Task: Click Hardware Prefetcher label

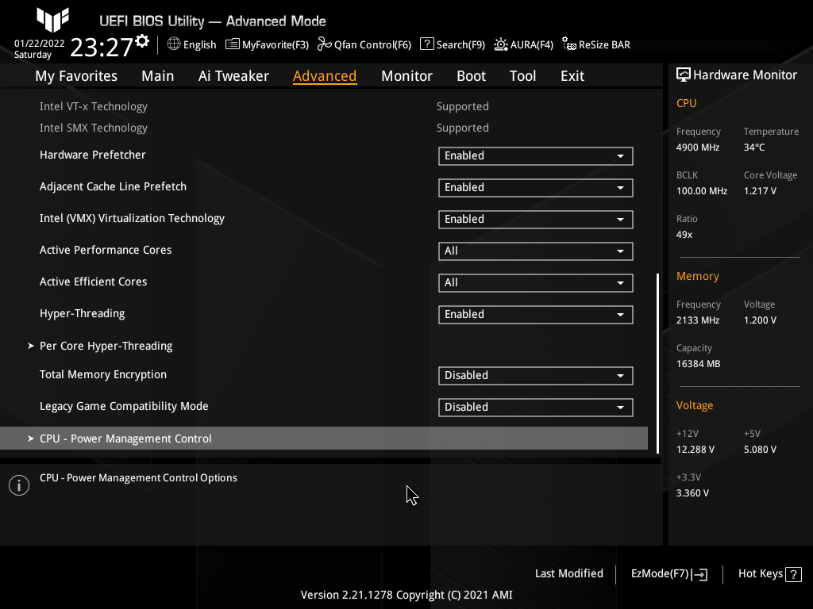Action: point(92,155)
